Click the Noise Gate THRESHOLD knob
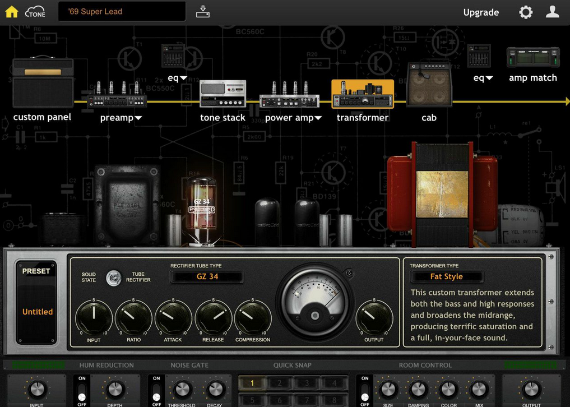 click(x=182, y=389)
